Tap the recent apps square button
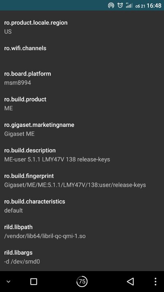The height and width of the screenshot is (292, 164). click(x=34, y=282)
